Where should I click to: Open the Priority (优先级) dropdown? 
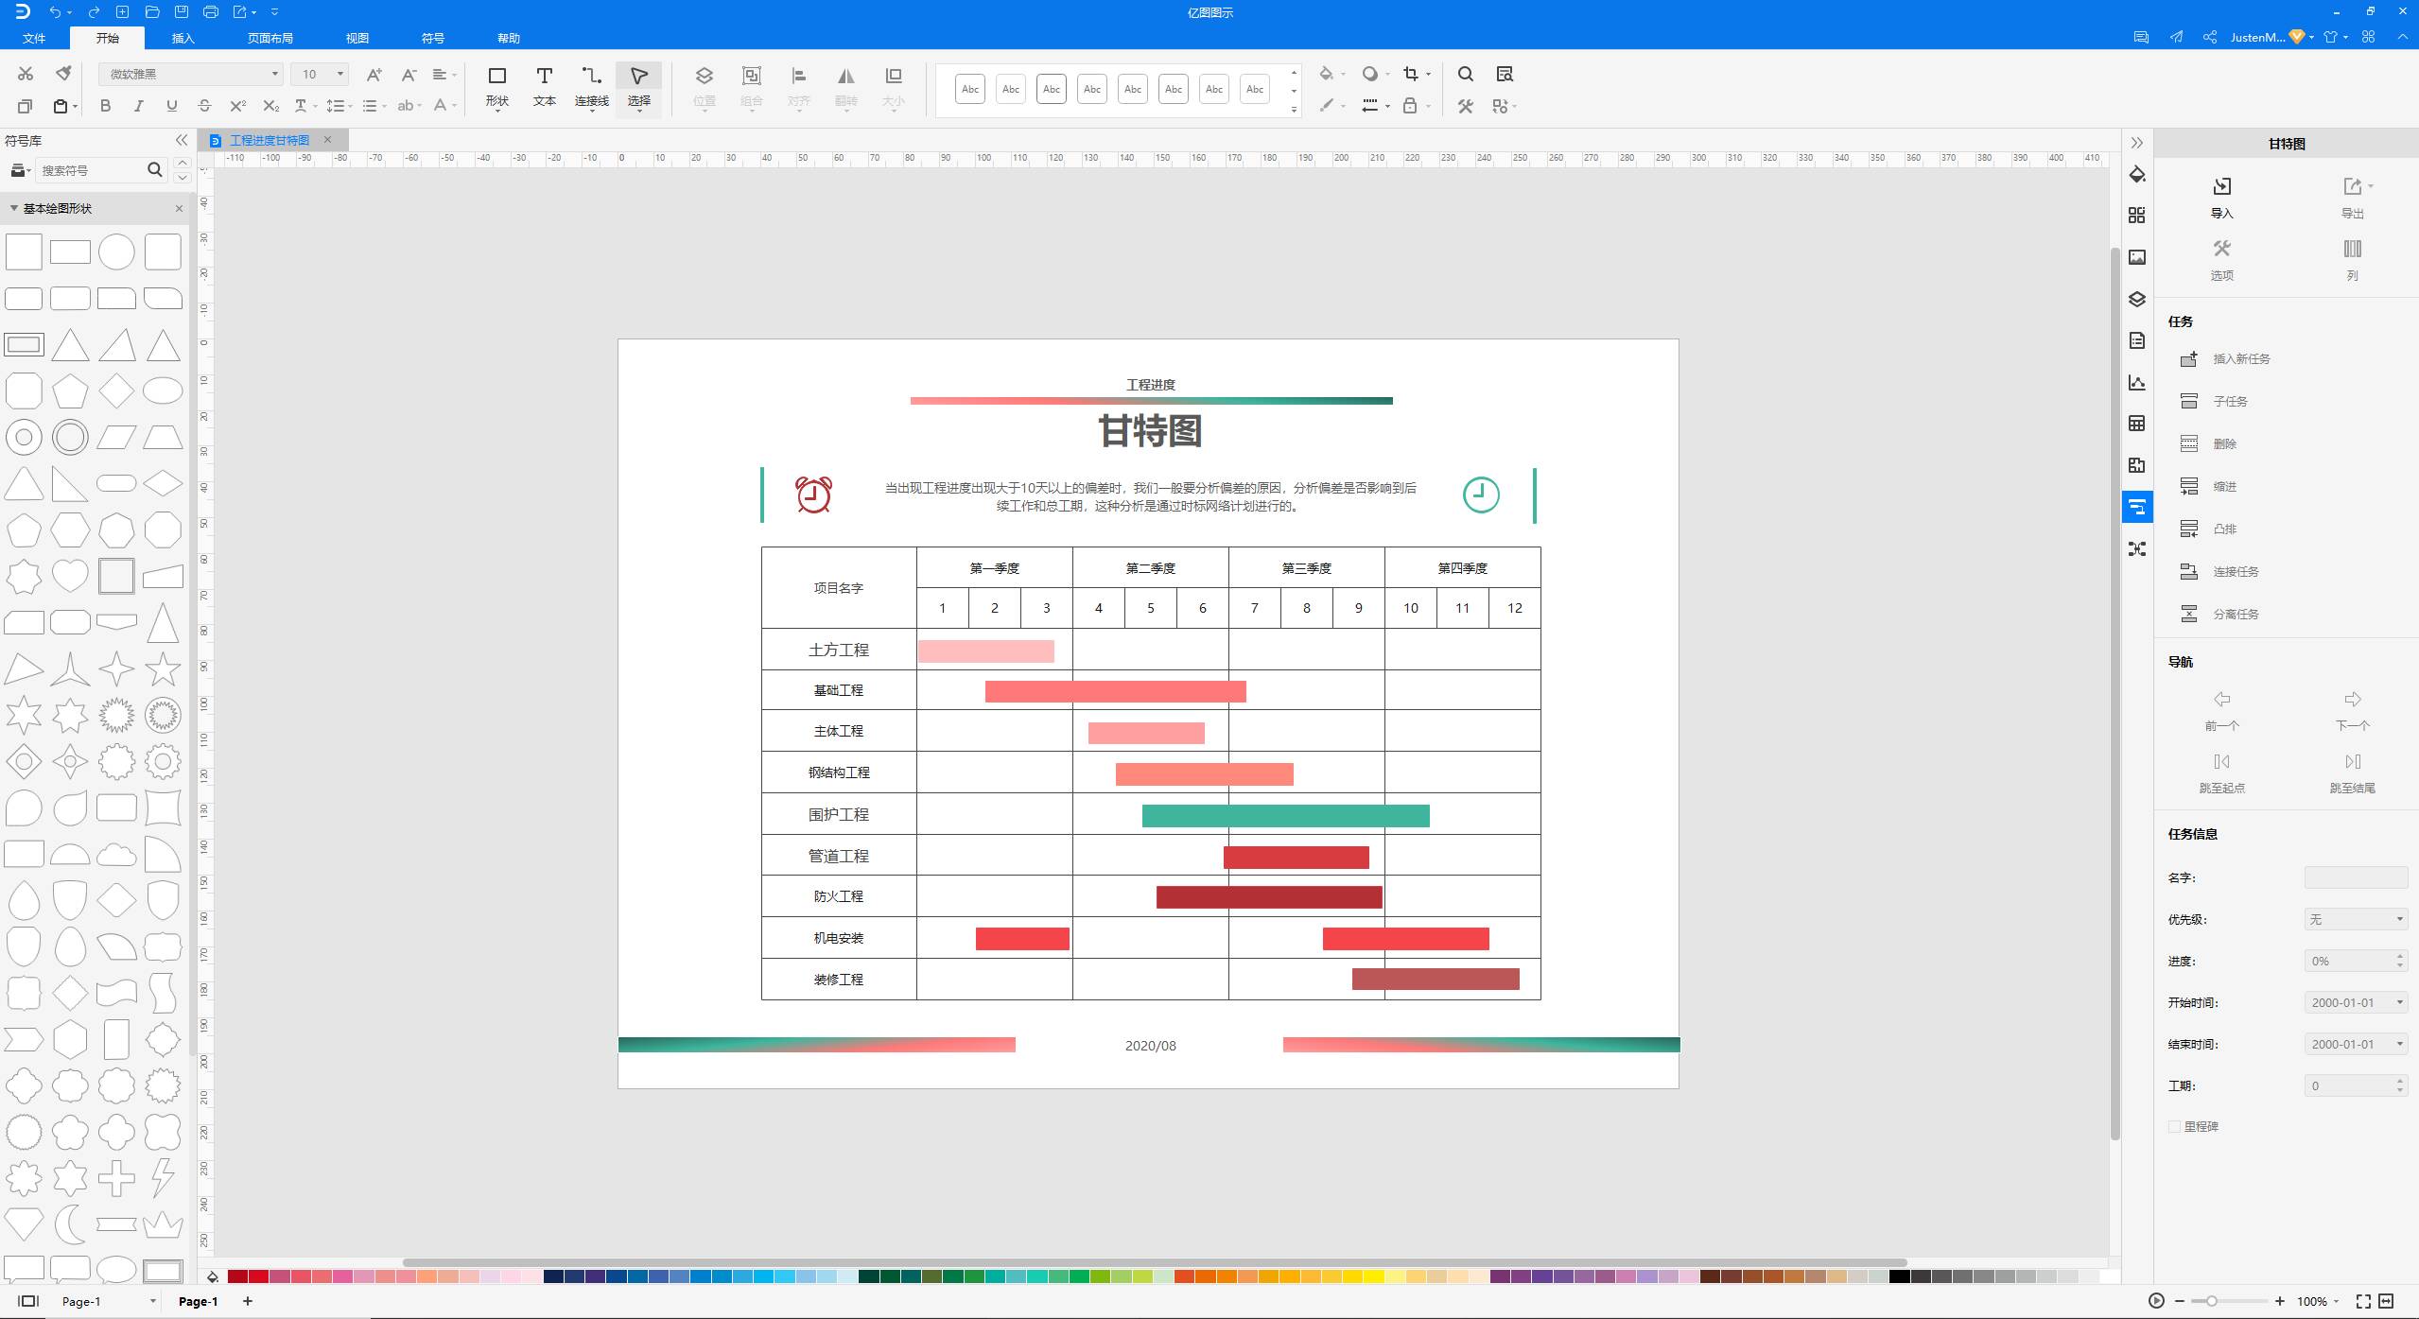coord(2355,919)
